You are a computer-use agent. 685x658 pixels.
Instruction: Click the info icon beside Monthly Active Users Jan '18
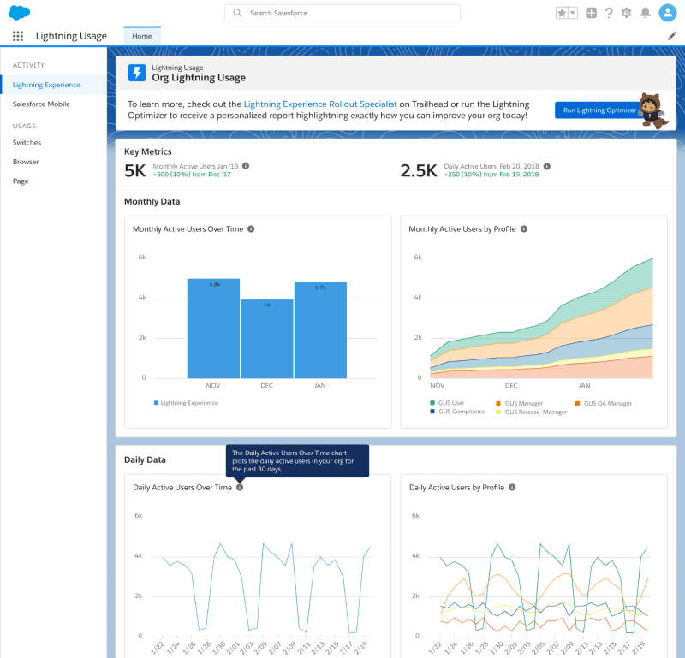pos(246,166)
